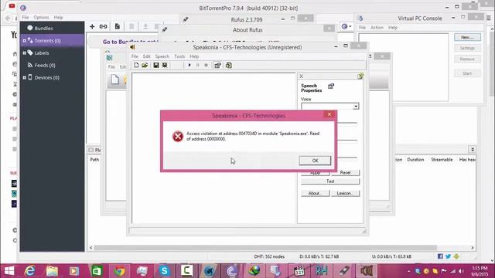495x278 pixels.
Task: Open the Voice dropdown in Speech Properties
Action: coord(356,107)
